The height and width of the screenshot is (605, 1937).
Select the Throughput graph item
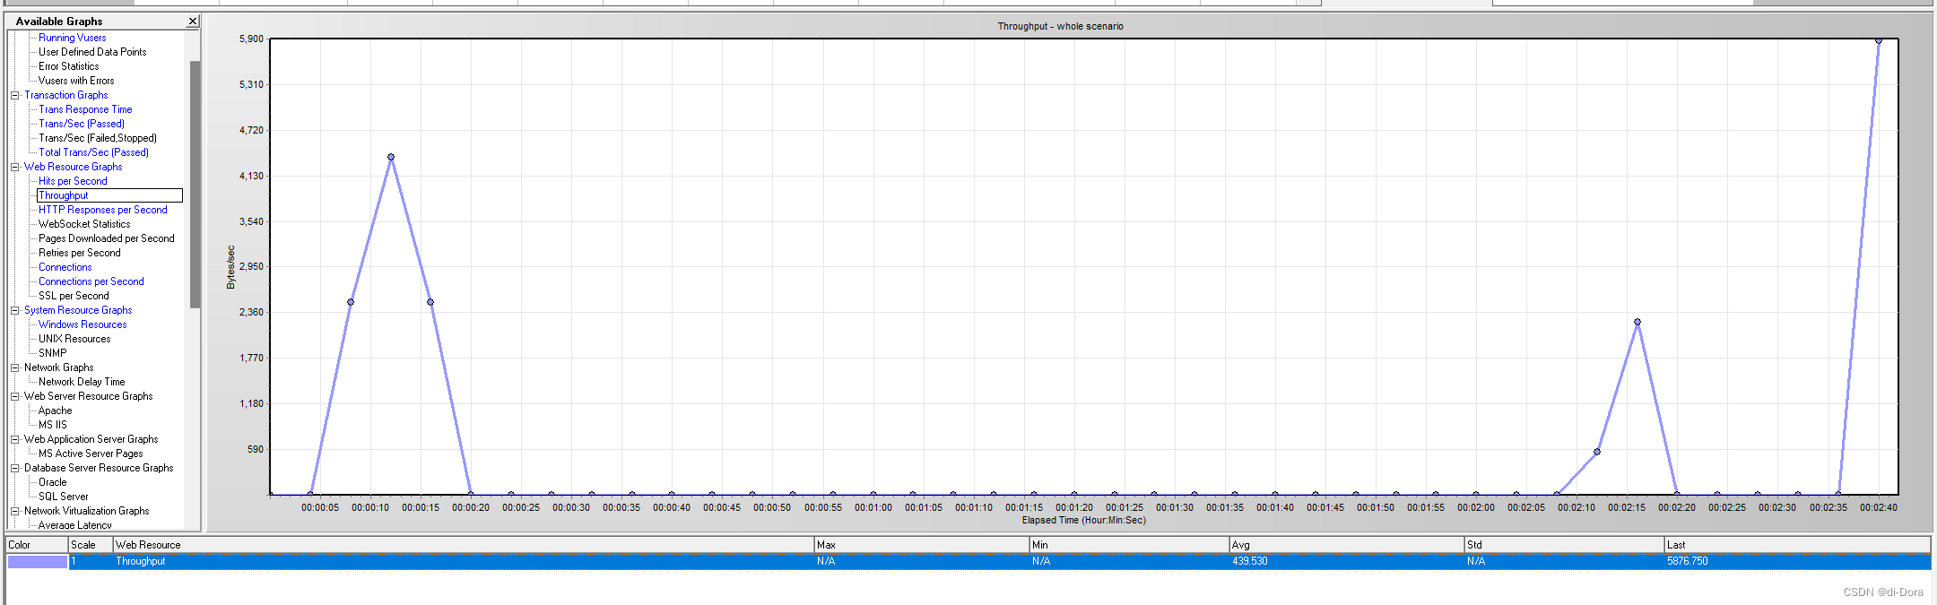point(63,195)
